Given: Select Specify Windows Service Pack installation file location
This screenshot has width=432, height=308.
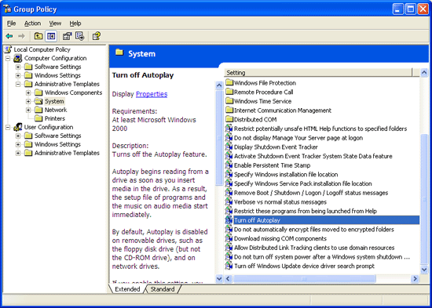Looking at the screenshot, I should point(302,183).
